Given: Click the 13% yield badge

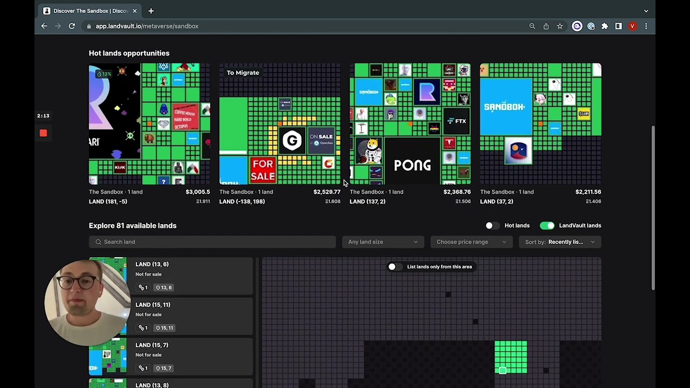Looking at the screenshot, I should click(x=104, y=74).
